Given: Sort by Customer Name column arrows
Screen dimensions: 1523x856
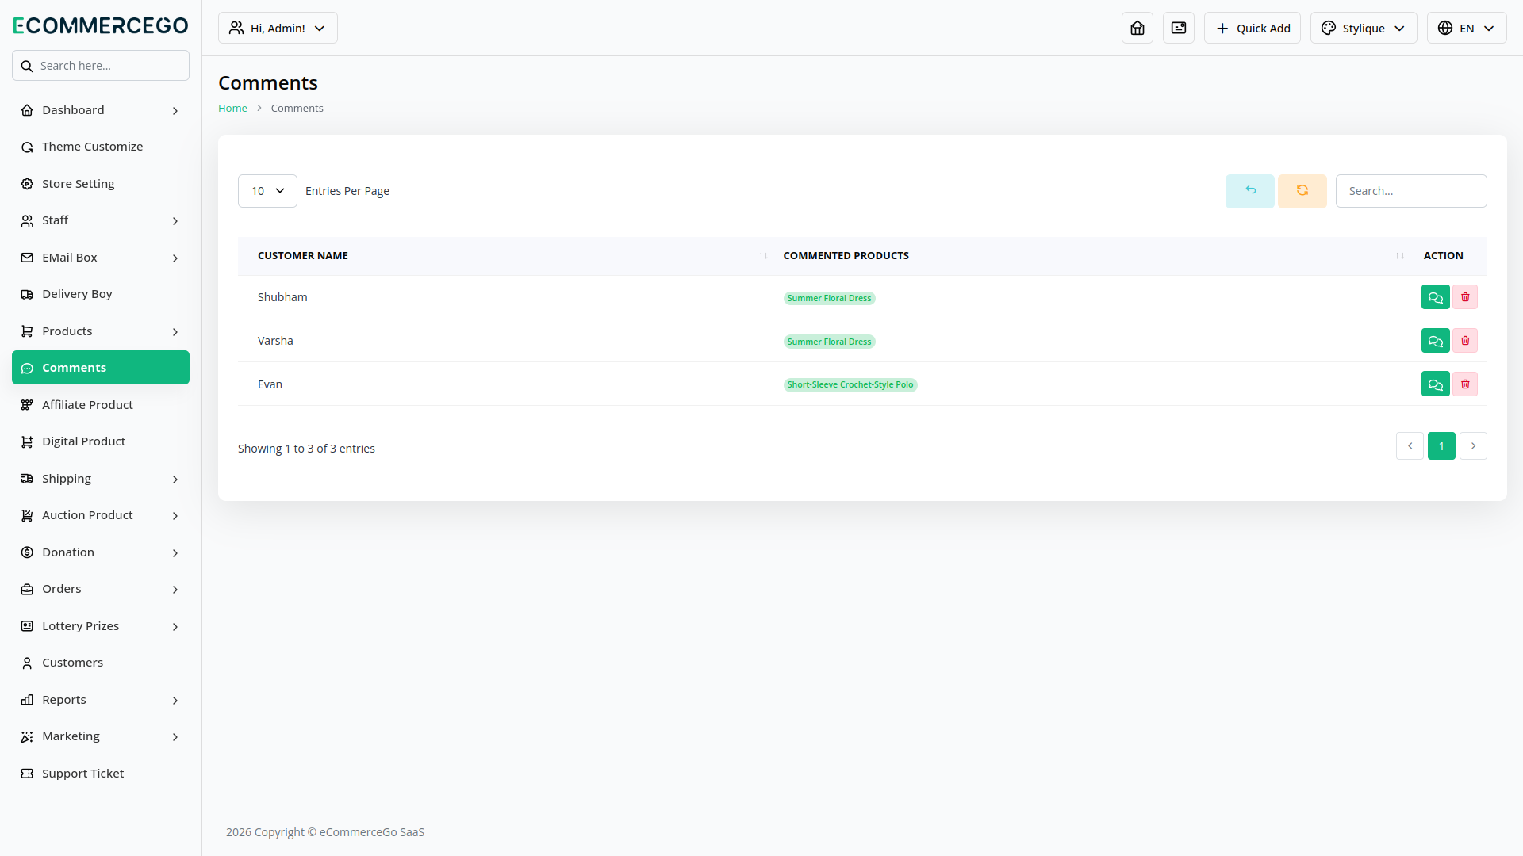Looking at the screenshot, I should click(763, 256).
